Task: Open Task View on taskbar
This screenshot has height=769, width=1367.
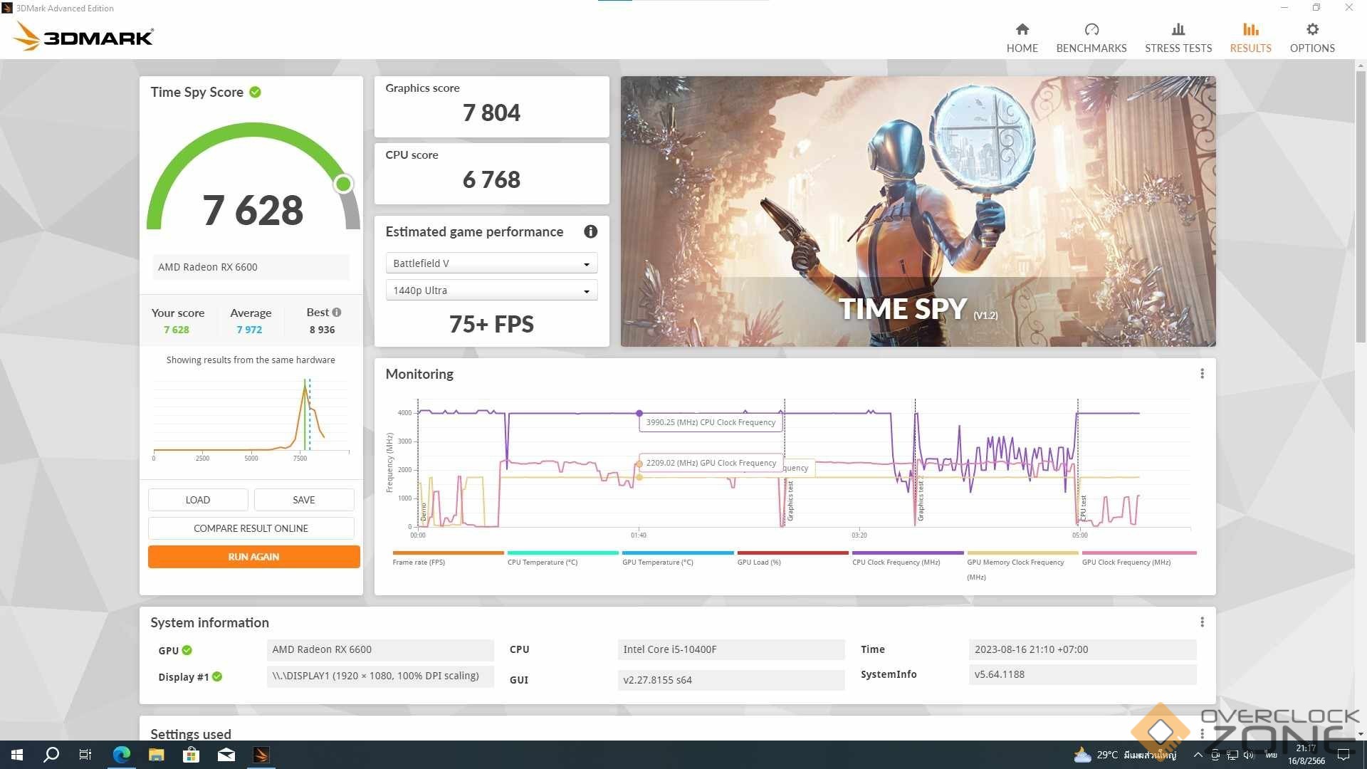Action: [85, 755]
